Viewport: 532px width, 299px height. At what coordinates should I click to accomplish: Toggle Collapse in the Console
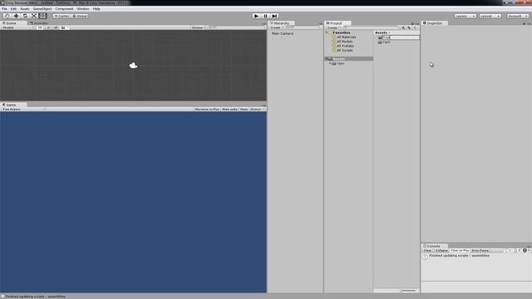click(441, 250)
